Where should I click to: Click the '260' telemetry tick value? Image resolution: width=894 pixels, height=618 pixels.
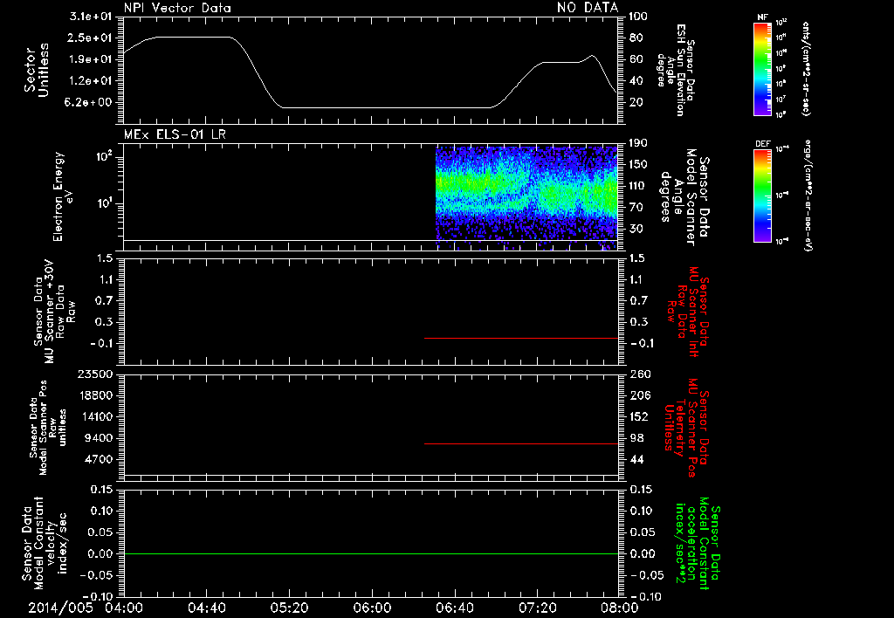click(x=638, y=374)
